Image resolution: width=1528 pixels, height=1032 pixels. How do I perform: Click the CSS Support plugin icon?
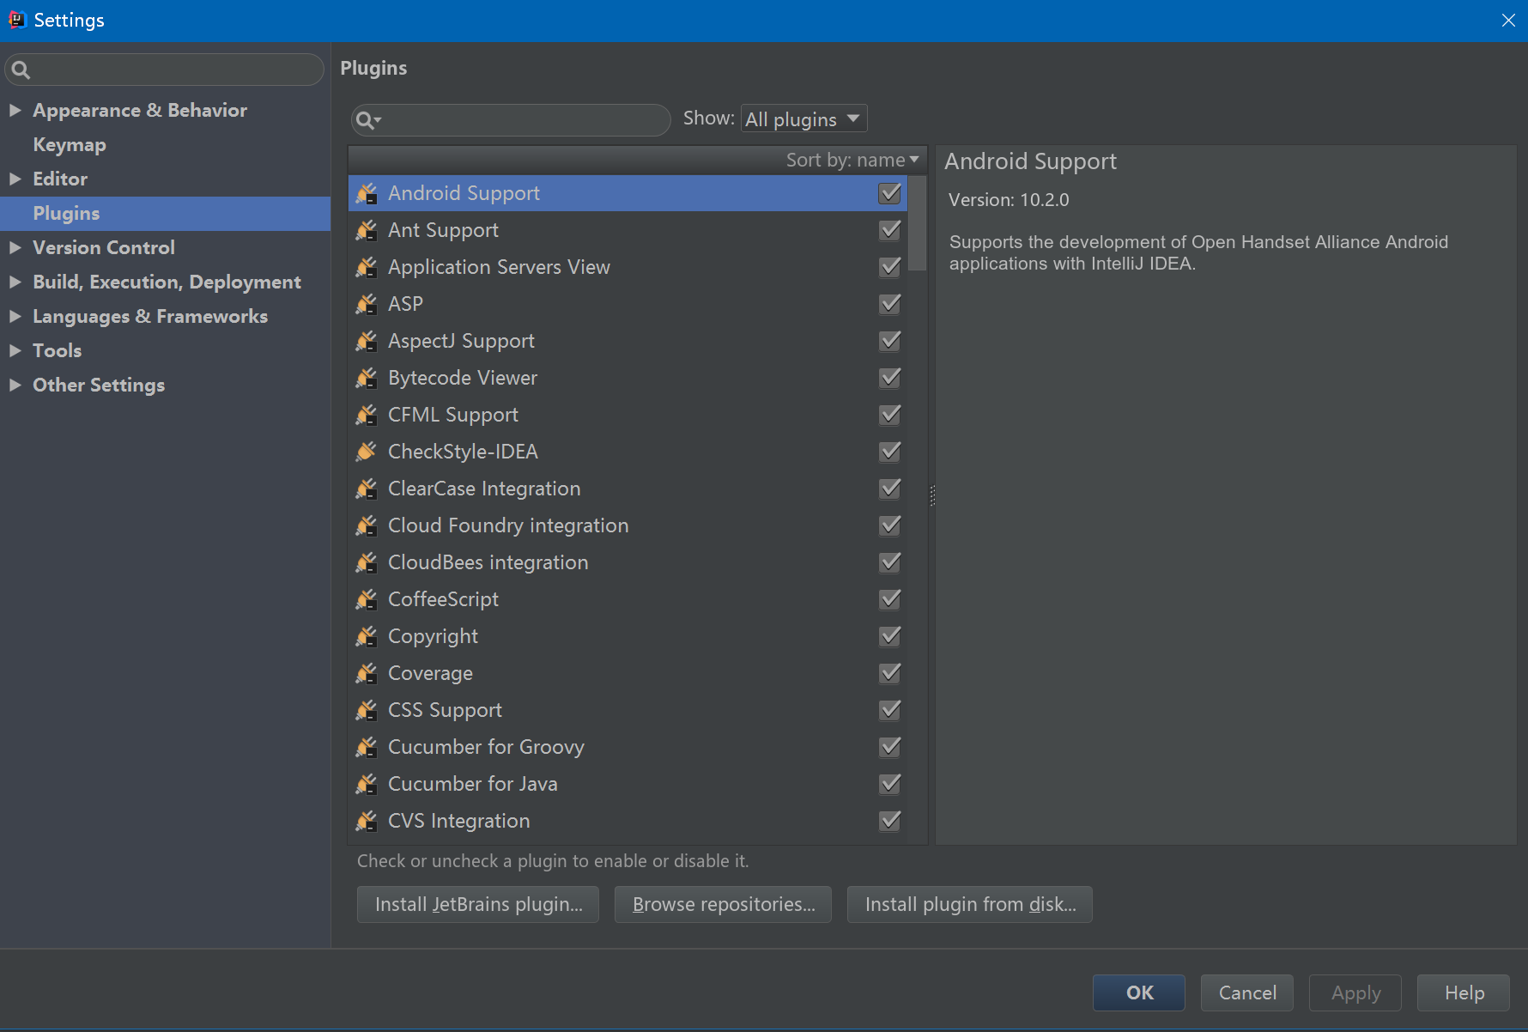(x=367, y=711)
